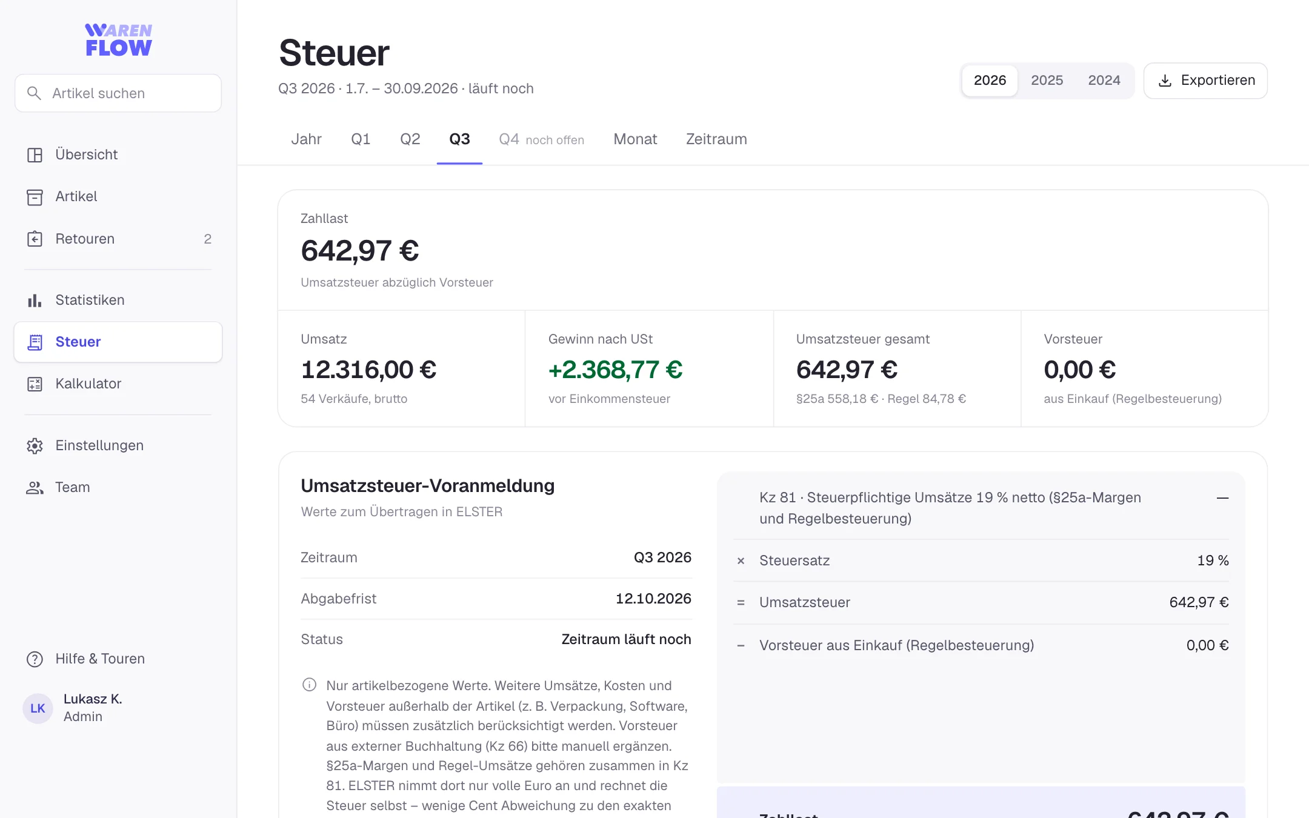This screenshot has height=818, width=1309.
Task: Switch to the Q1 tab
Action: click(x=361, y=139)
